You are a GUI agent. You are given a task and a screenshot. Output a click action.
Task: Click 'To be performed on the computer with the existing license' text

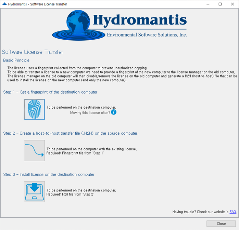click(x=92, y=149)
